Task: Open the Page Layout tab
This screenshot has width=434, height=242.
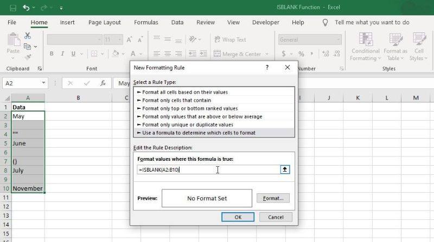Action: pos(105,23)
